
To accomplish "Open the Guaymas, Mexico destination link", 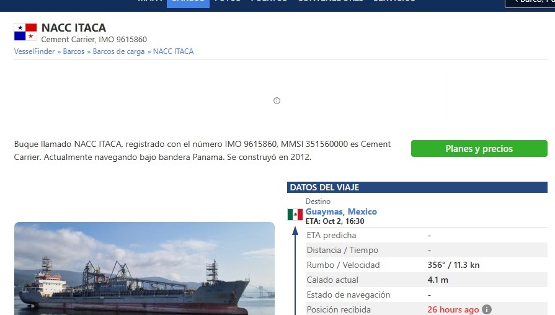I will 341,211.
